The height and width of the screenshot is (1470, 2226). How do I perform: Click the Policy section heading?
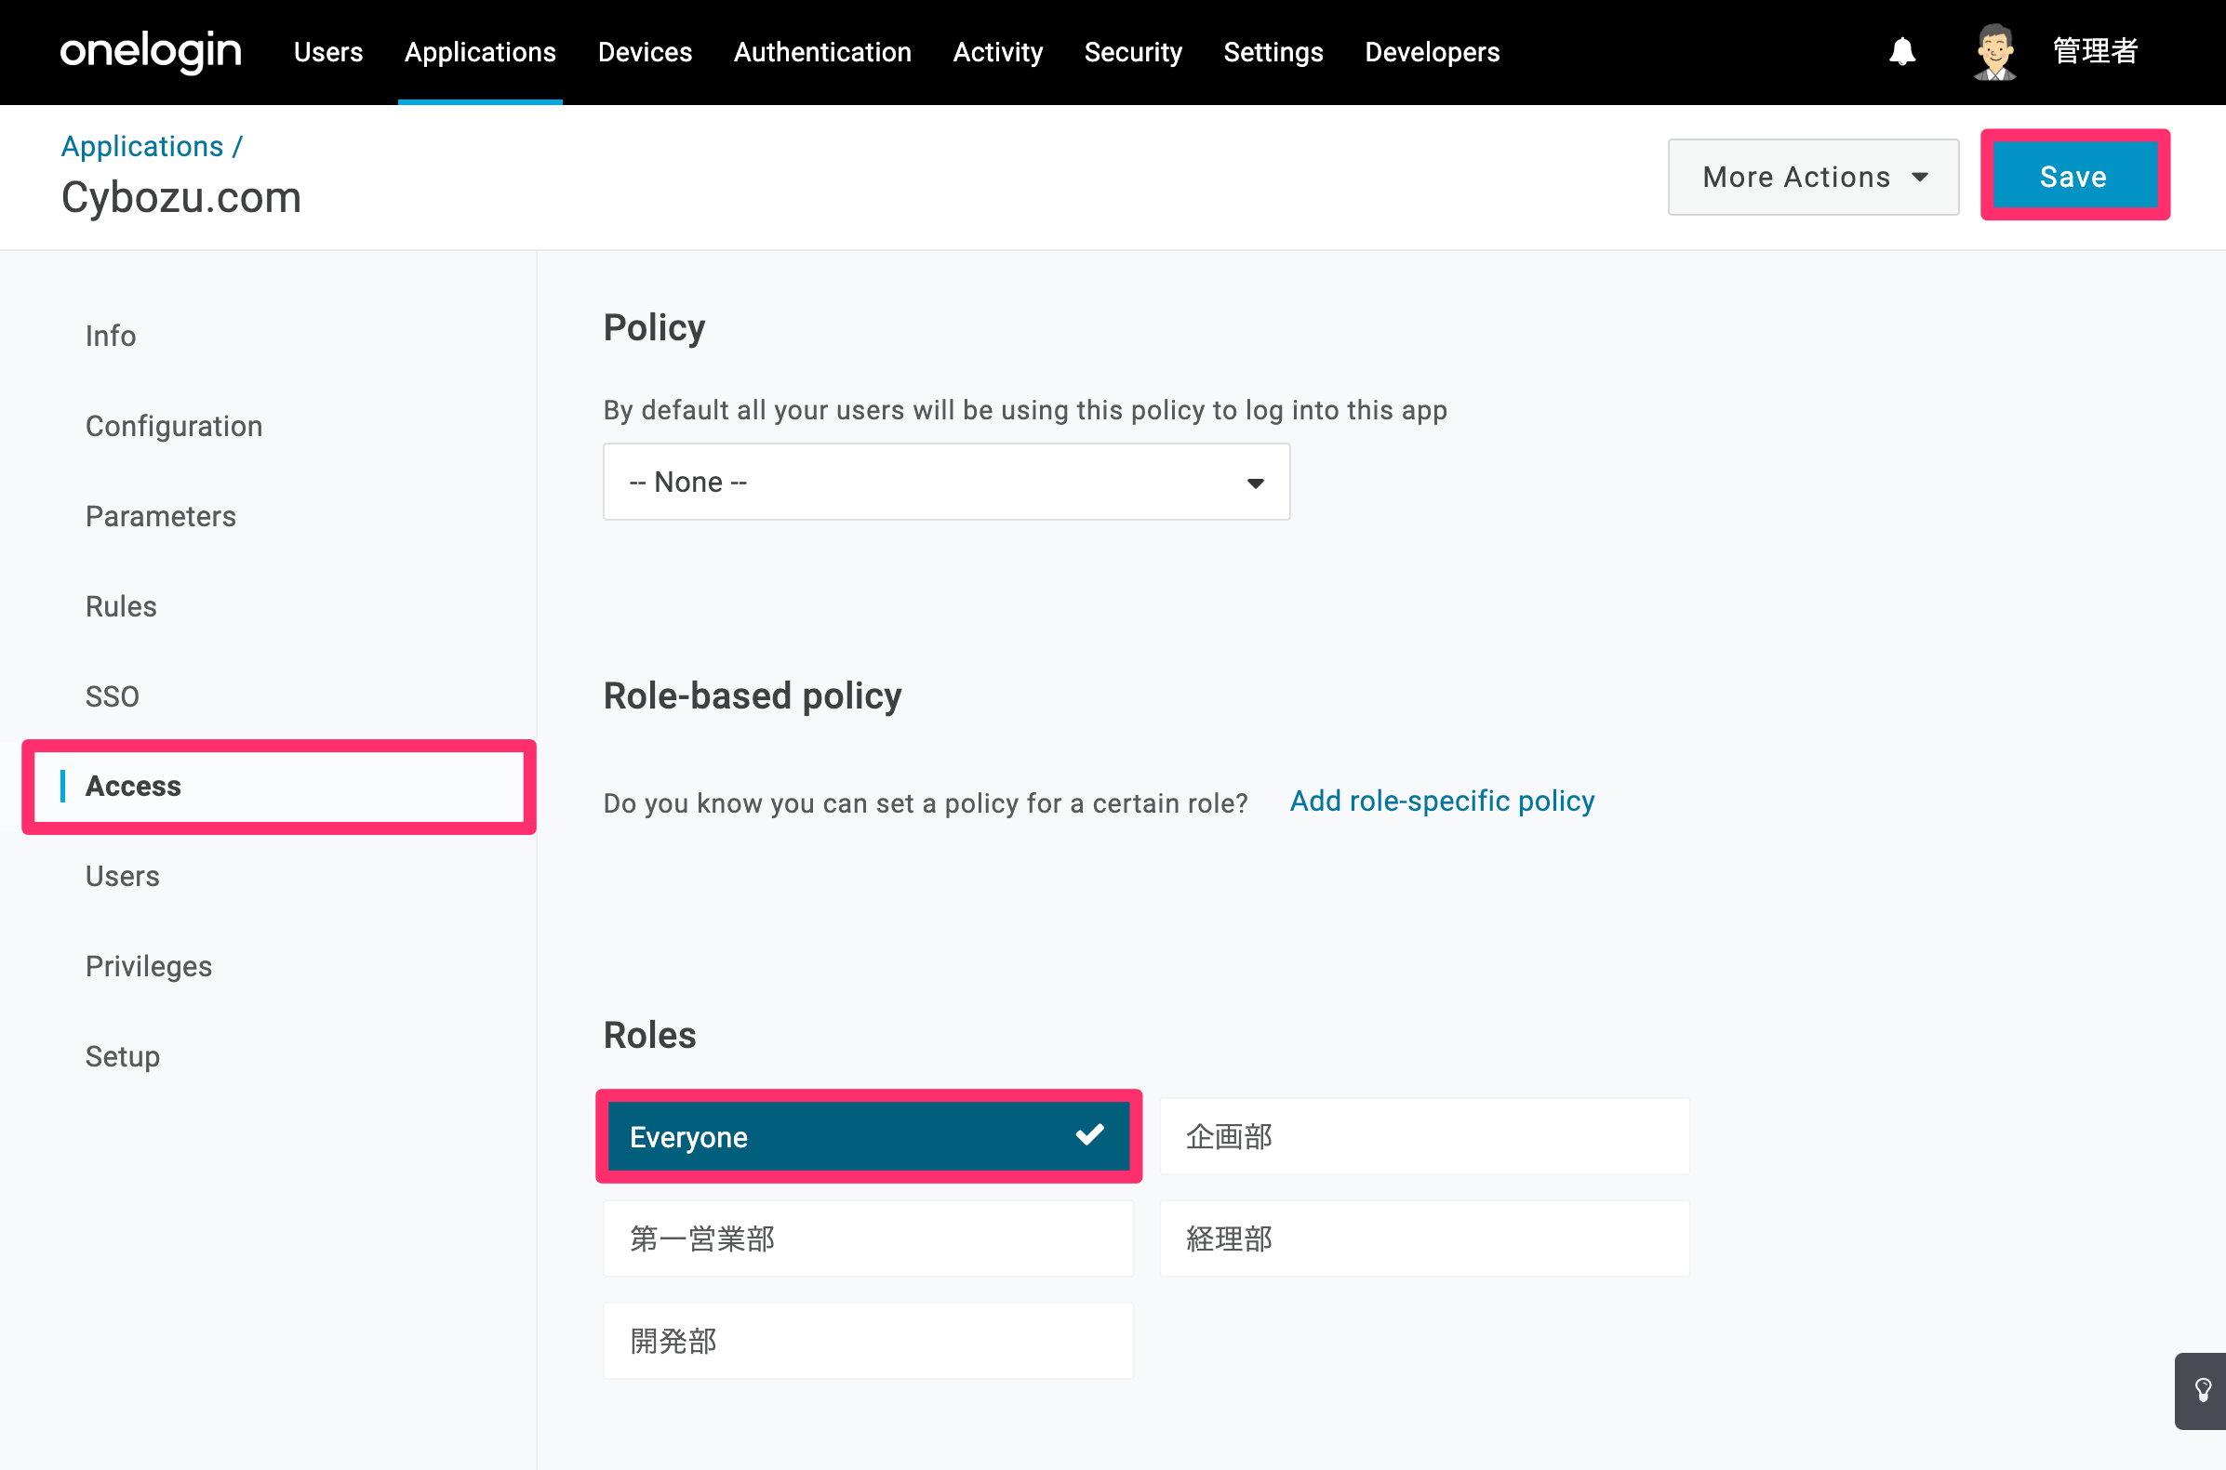654,328
